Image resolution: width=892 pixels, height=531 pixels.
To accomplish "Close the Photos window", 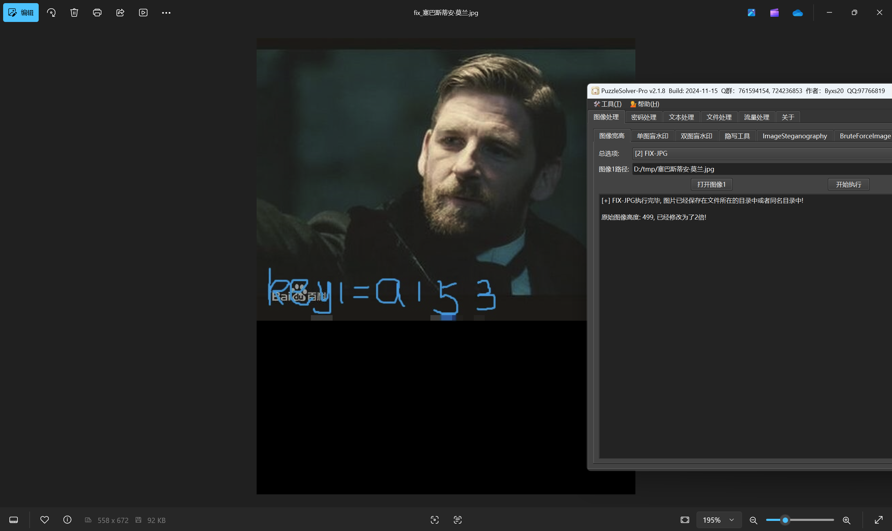I will [879, 13].
